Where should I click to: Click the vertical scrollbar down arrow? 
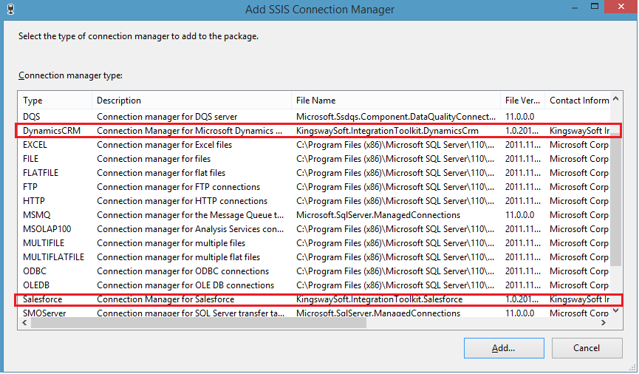pos(615,312)
